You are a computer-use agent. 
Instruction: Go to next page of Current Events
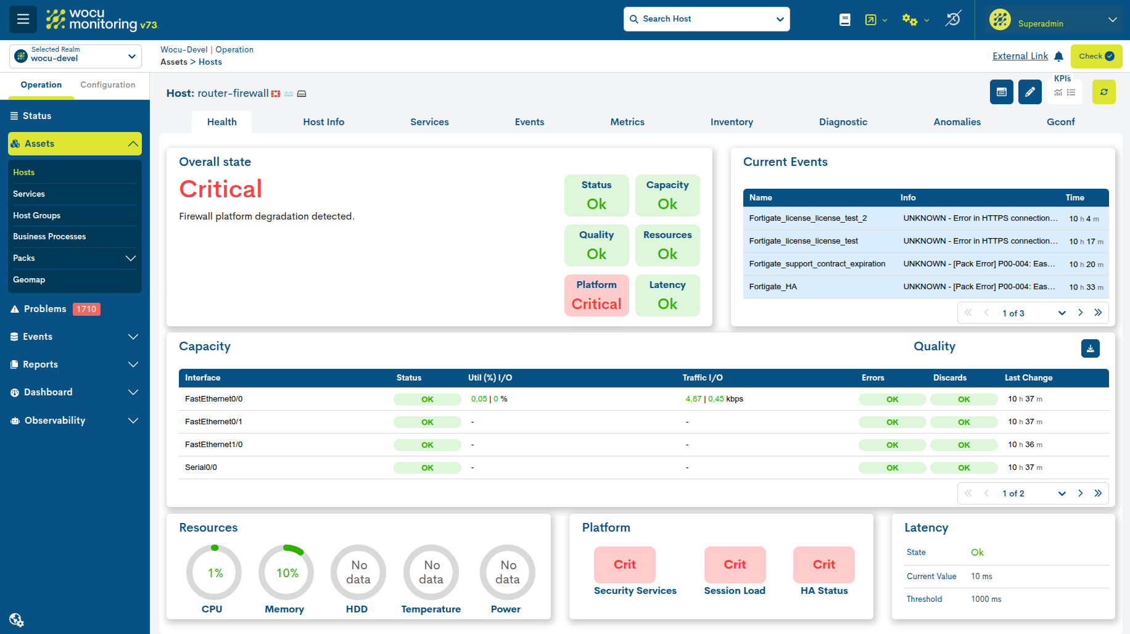pos(1080,313)
